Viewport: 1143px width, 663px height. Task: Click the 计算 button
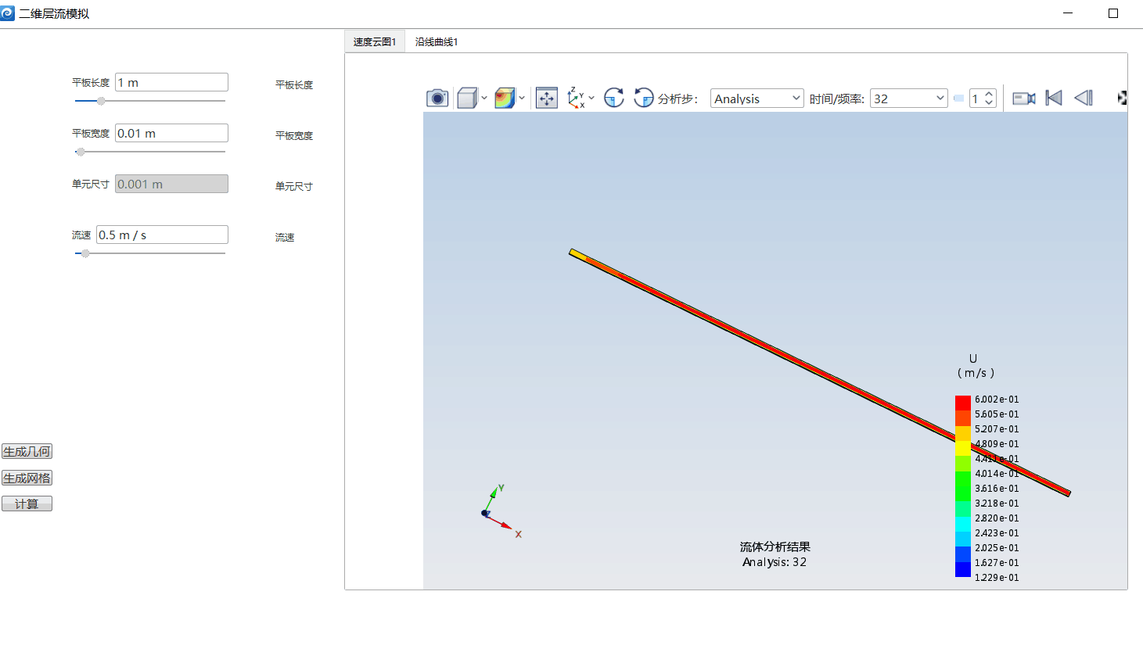coord(27,504)
